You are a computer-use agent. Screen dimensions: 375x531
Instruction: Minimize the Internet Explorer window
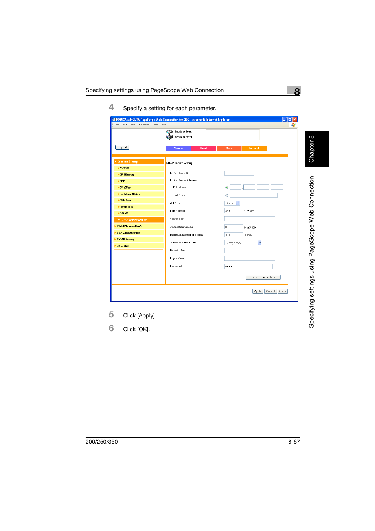pos(284,120)
